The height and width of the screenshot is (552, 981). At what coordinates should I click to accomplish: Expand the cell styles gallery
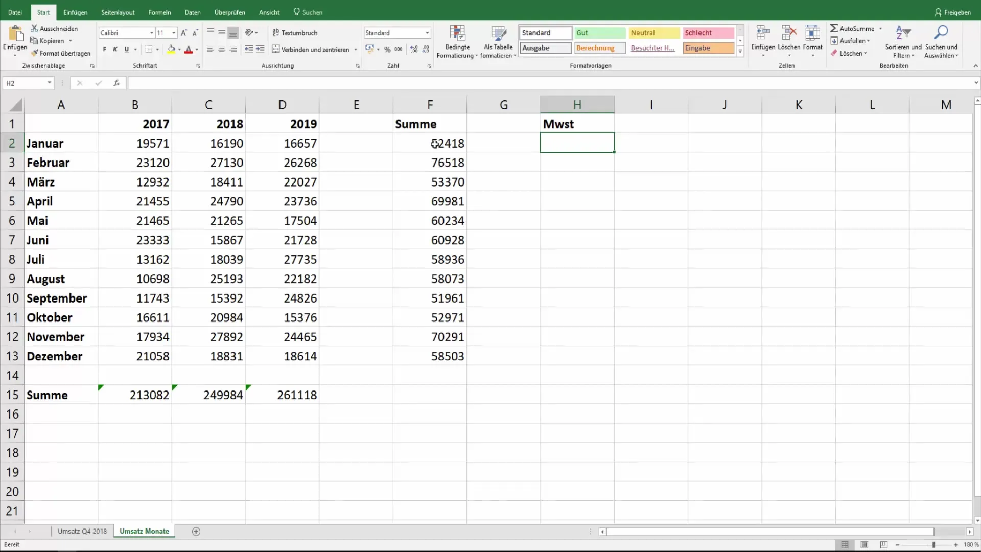[x=740, y=51]
